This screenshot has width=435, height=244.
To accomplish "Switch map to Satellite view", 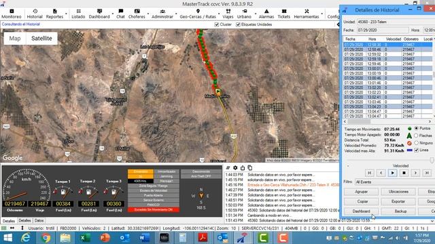I will click(41, 39).
